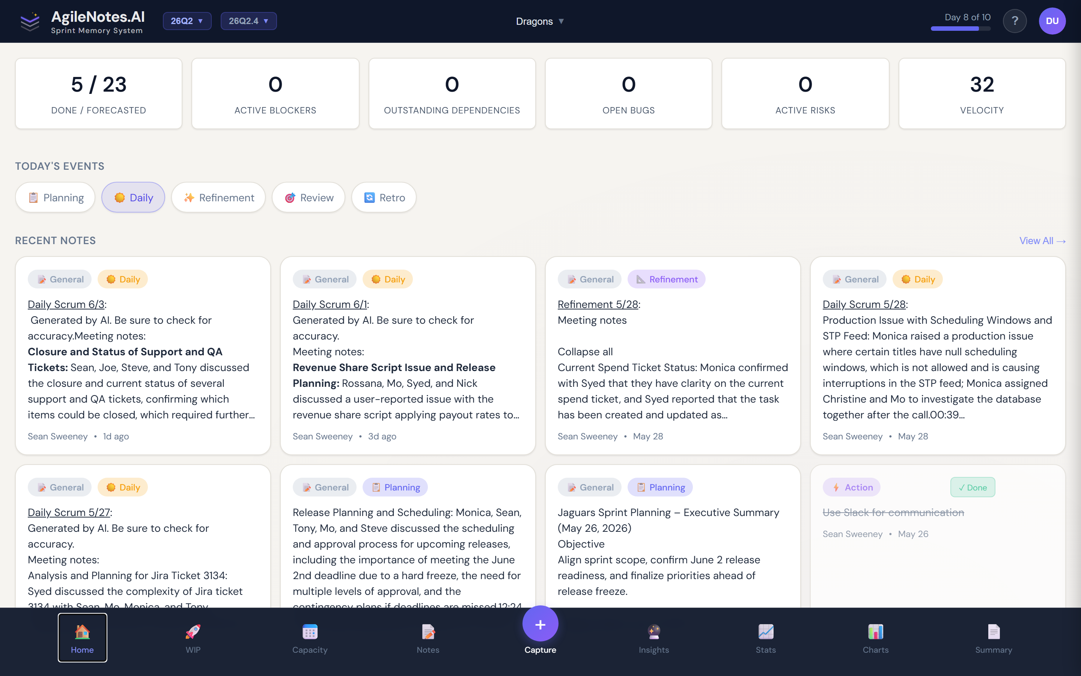
Task: Go to Home in the bottom navigation
Action: pos(82,638)
